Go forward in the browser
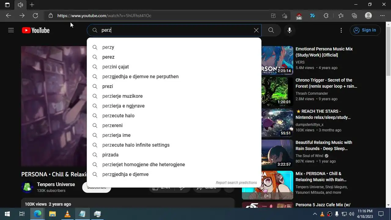Screen dimensions: 391x220 click(22, 16)
